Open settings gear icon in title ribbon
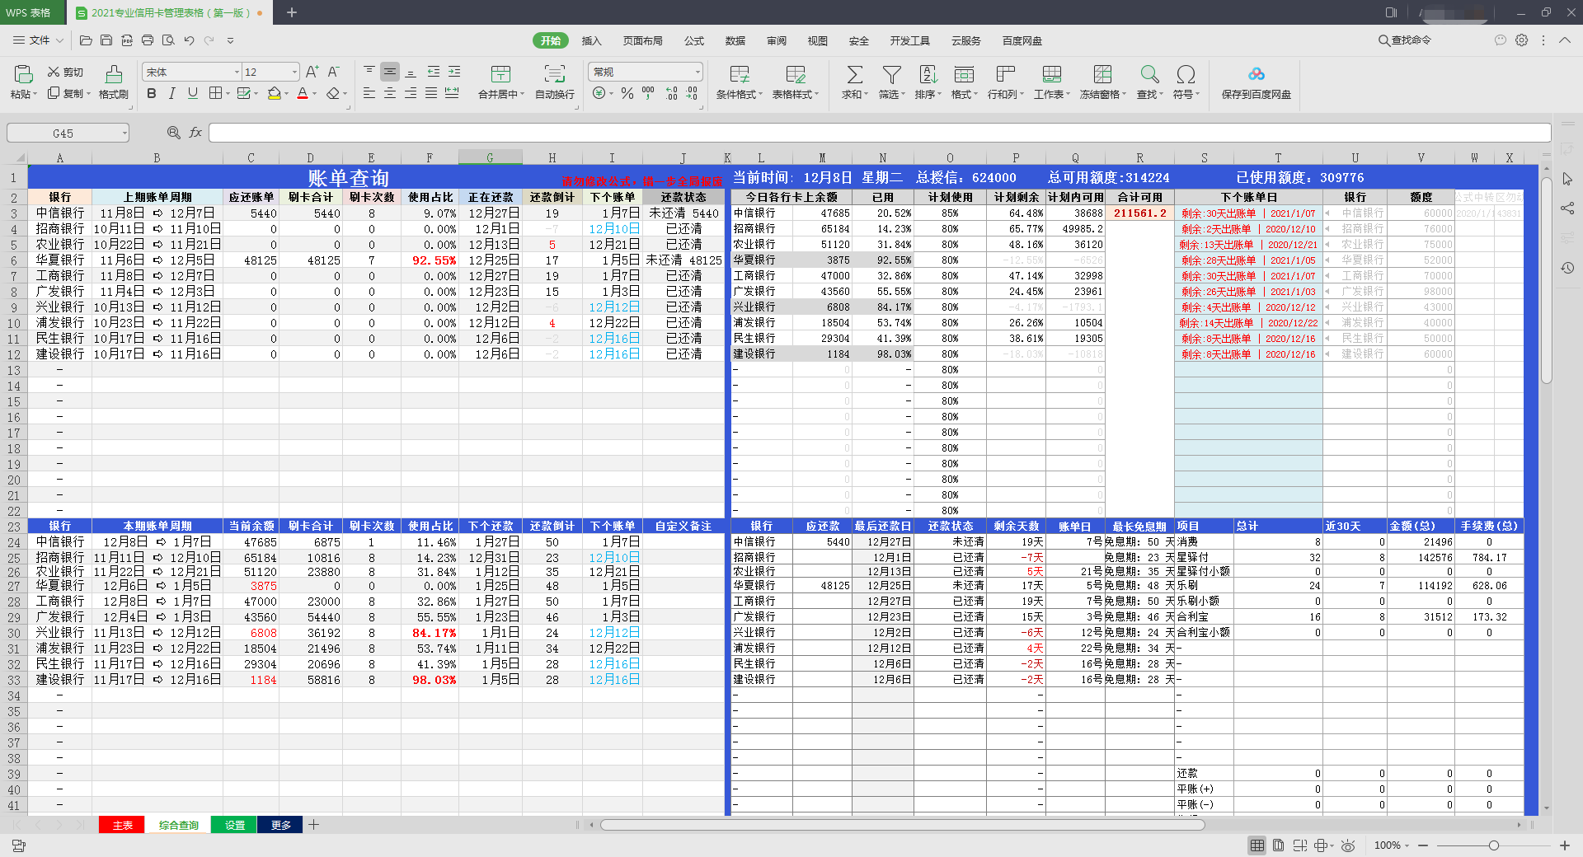This screenshot has width=1583, height=857. click(1521, 40)
